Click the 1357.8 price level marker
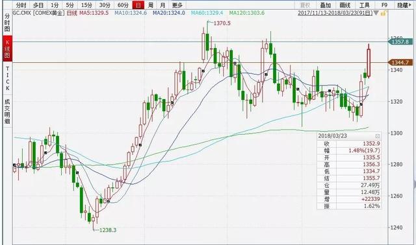Viewport: 416px width, 245px height. pos(400,41)
